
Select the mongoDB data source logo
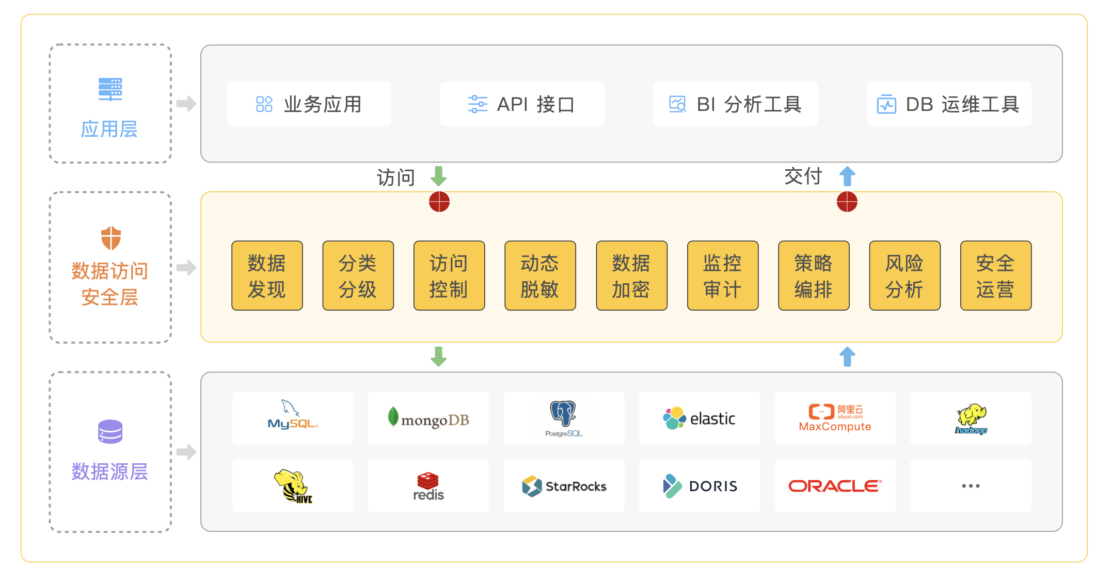click(428, 418)
